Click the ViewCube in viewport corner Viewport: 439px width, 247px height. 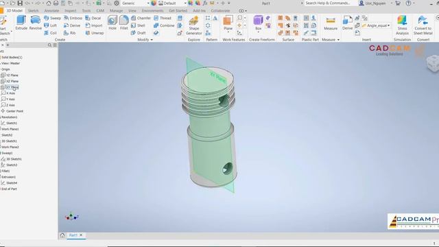pos(432,63)
